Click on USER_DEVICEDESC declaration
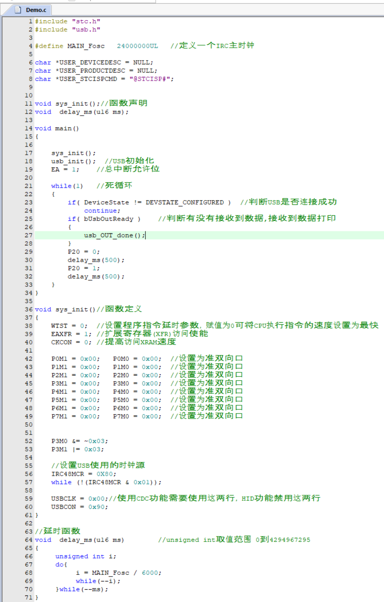The height and width of the screenshot is (602, 384). coord(94,63)
